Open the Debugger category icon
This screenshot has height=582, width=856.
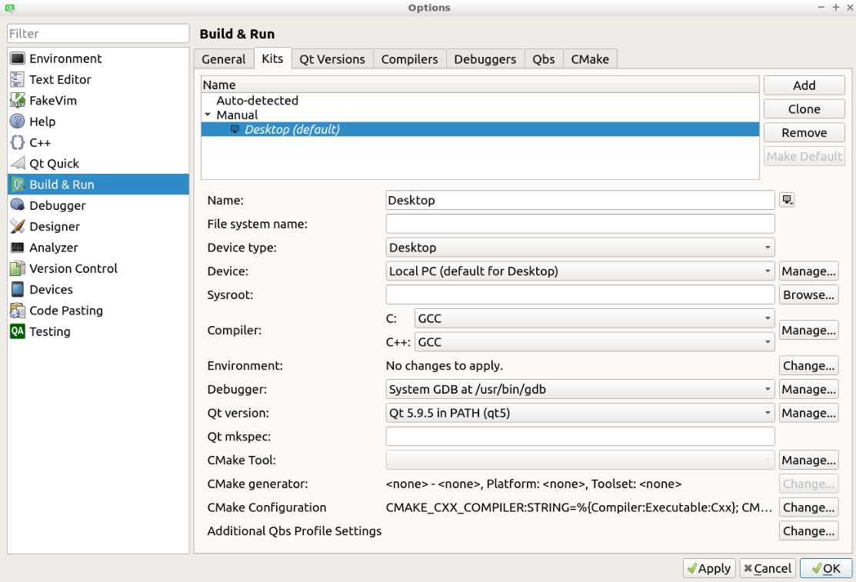[18, 205]
